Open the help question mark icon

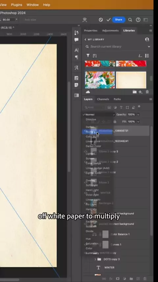point(138,20)
